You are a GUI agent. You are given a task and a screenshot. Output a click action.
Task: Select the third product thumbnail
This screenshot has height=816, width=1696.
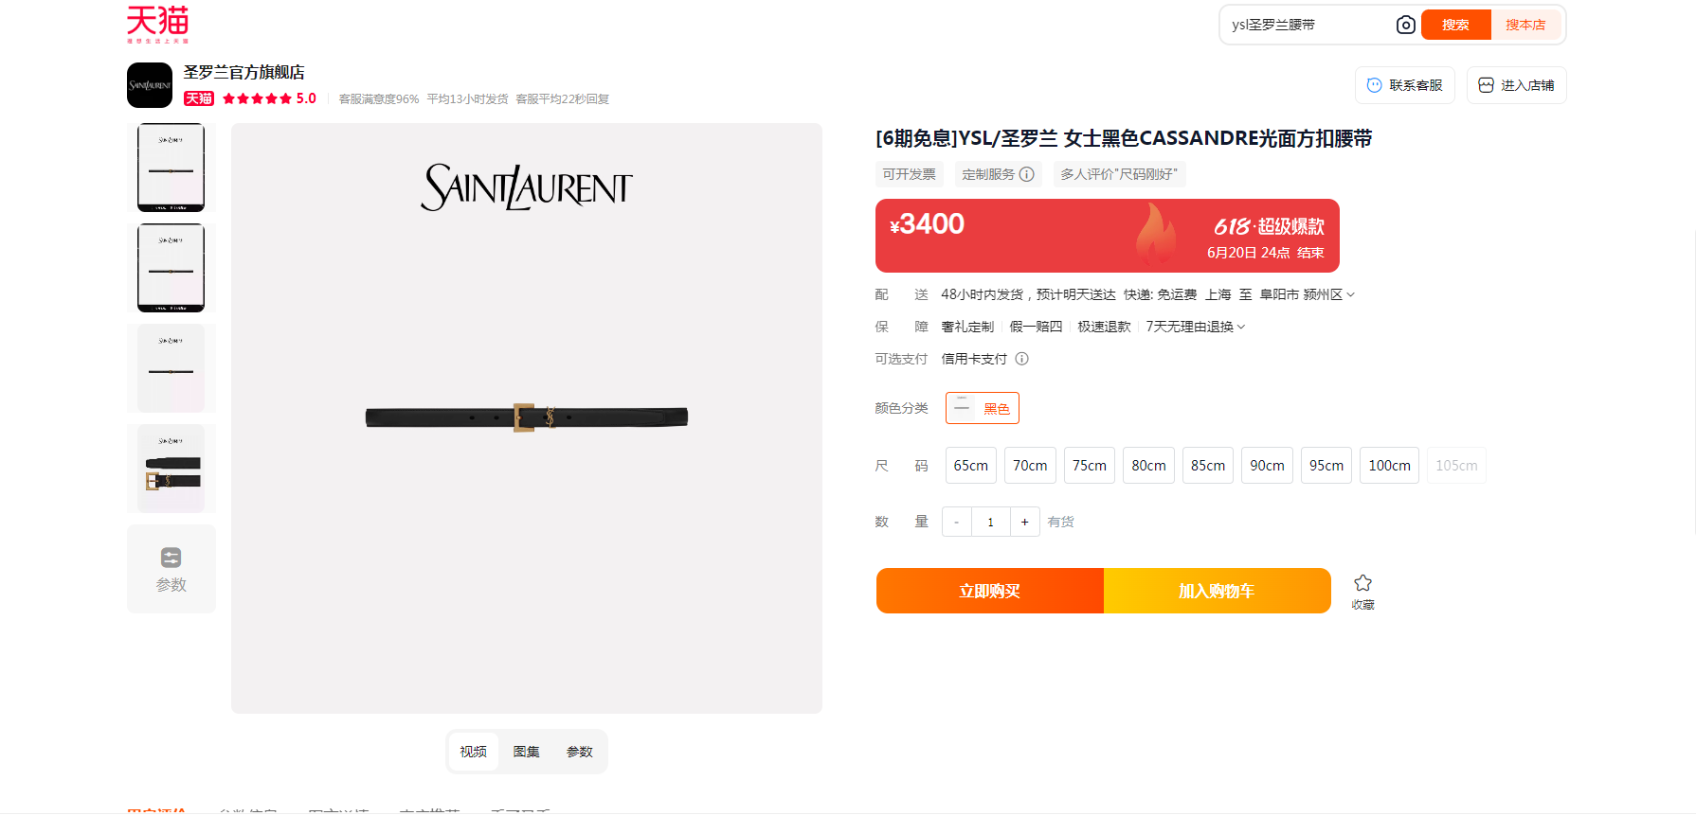[x=171, y=368]
